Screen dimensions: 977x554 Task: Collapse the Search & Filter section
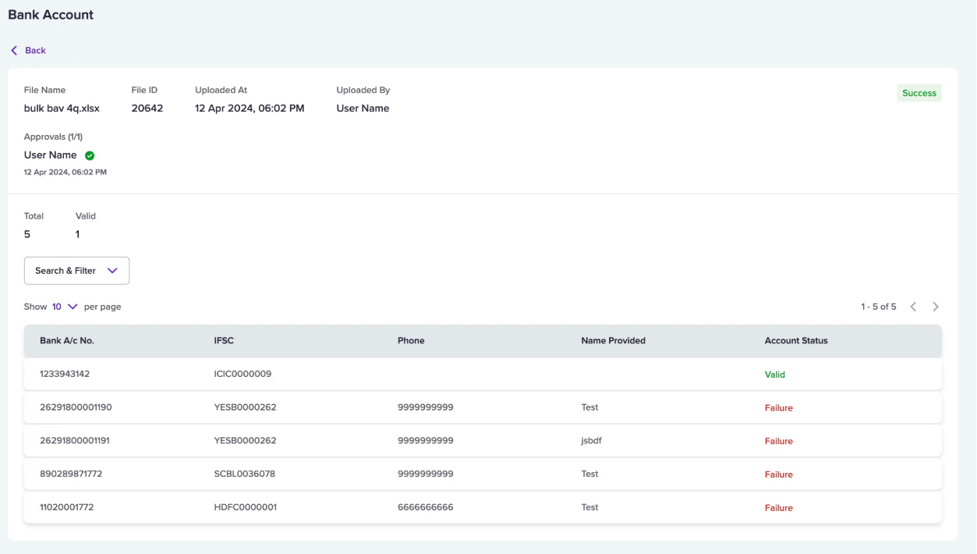76,271
